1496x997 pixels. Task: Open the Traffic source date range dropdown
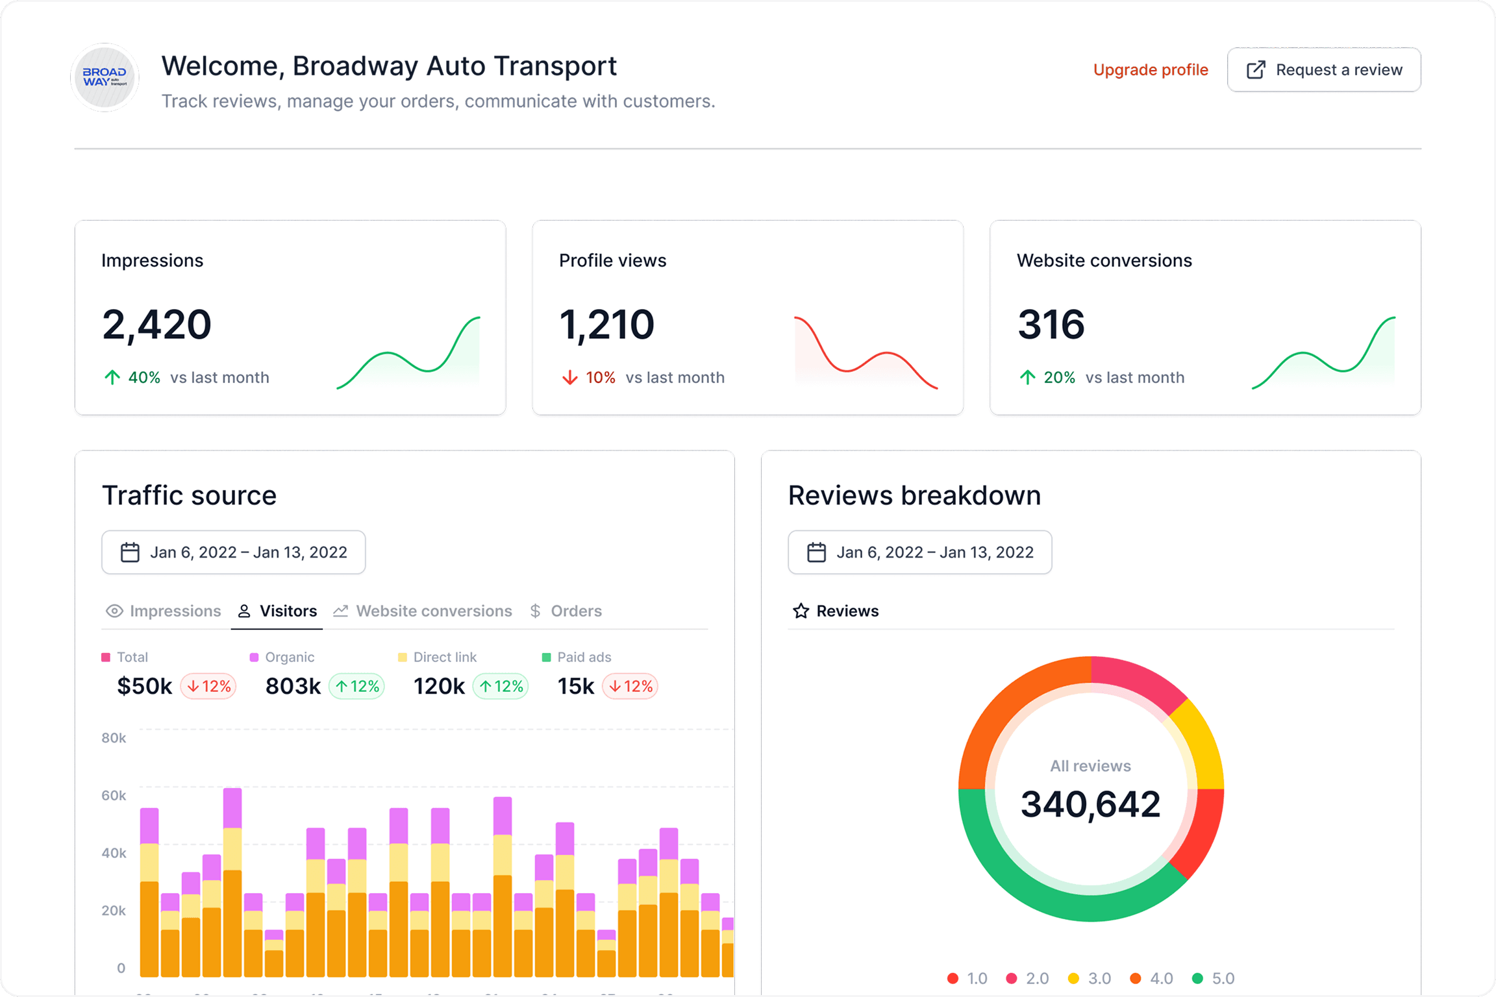pyautogui.click(x=233, y=552)
